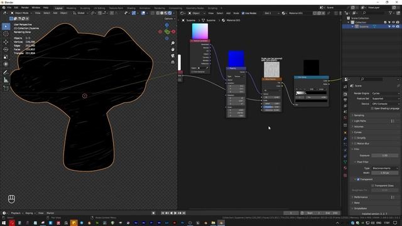Open the Material properties tab icon
The image size is (402, 226).
click(345, 168)
